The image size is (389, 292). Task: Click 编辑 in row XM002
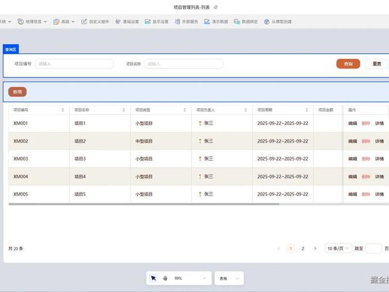coord(353,141)
